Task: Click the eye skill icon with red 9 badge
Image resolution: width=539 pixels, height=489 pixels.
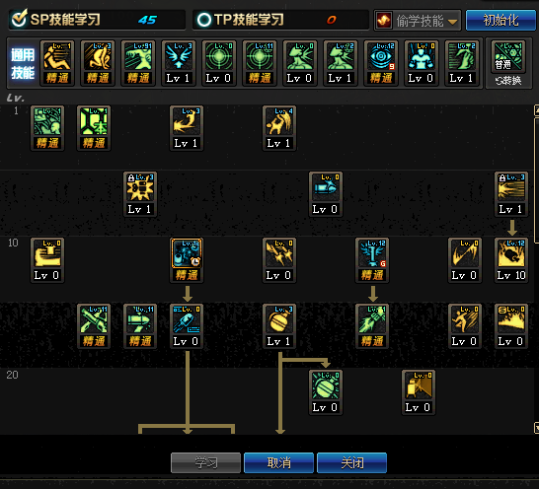Action: 381,63
